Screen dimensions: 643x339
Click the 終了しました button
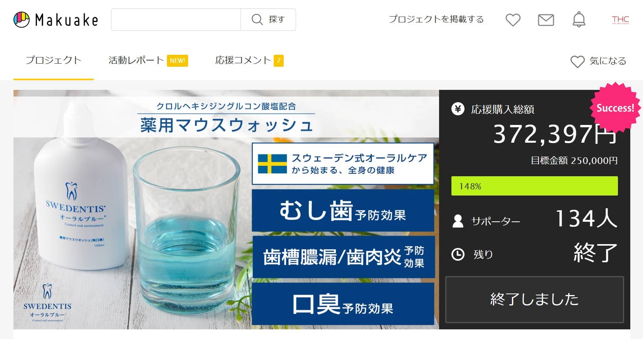tap(534, 299)
